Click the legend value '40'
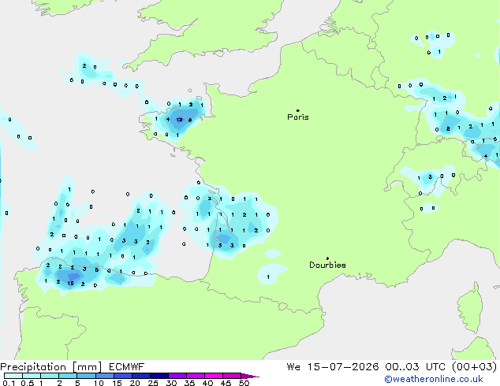Viewport: 500px width, 386px height. (x=207, y=383)
